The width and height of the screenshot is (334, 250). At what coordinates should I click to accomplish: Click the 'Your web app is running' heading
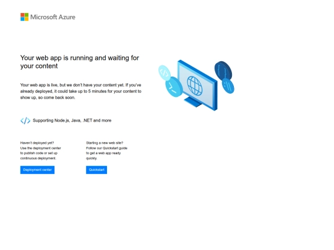80,62
